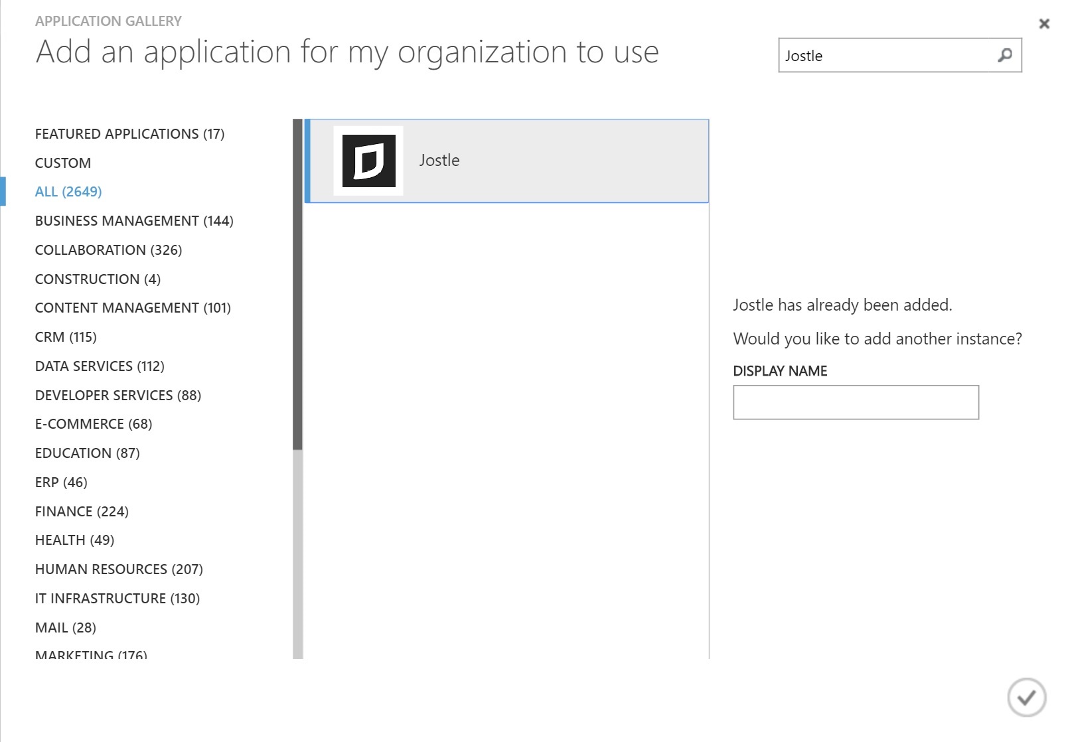
Task: Select ERP (46) category
Action: (61, 482)
